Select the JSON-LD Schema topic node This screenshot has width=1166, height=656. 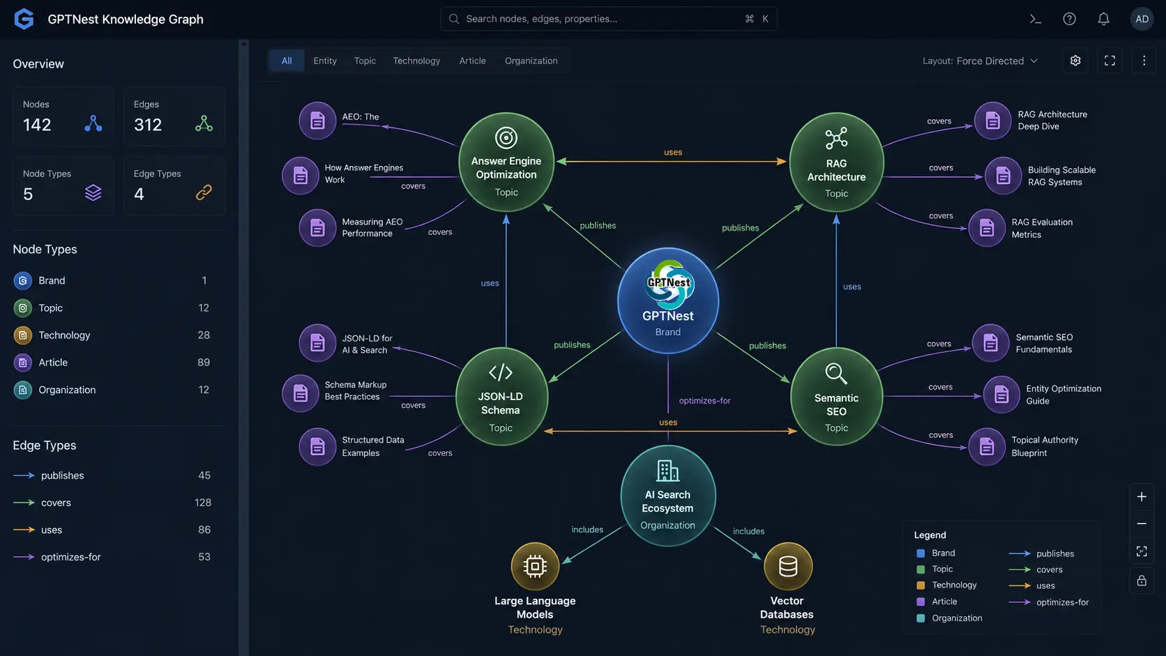[x=501, y=397]
